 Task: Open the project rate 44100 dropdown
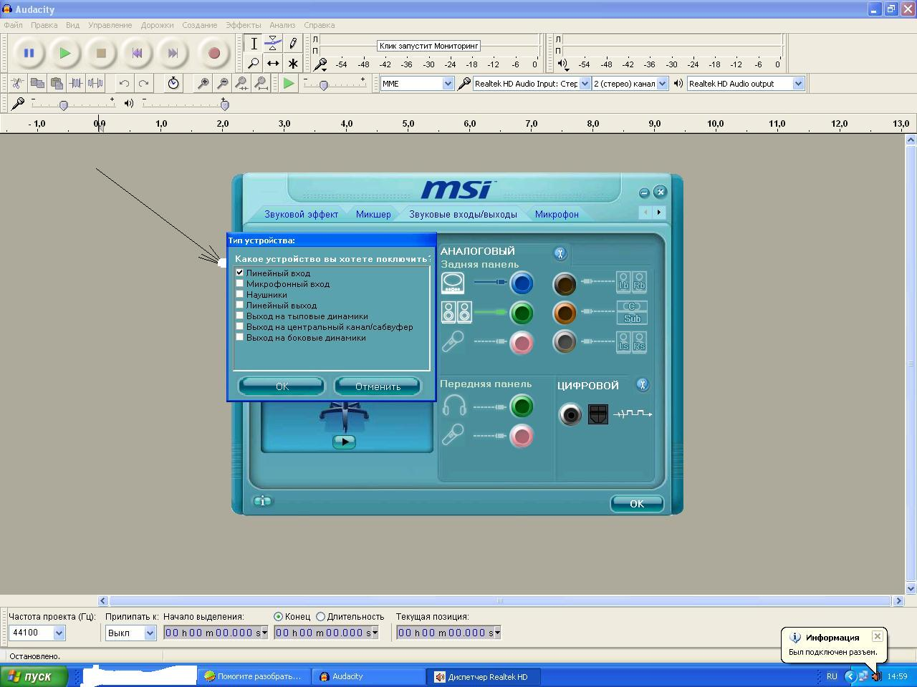pos(59,633)
